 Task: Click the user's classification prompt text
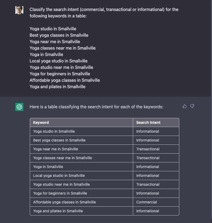click(x=104, y=13)
